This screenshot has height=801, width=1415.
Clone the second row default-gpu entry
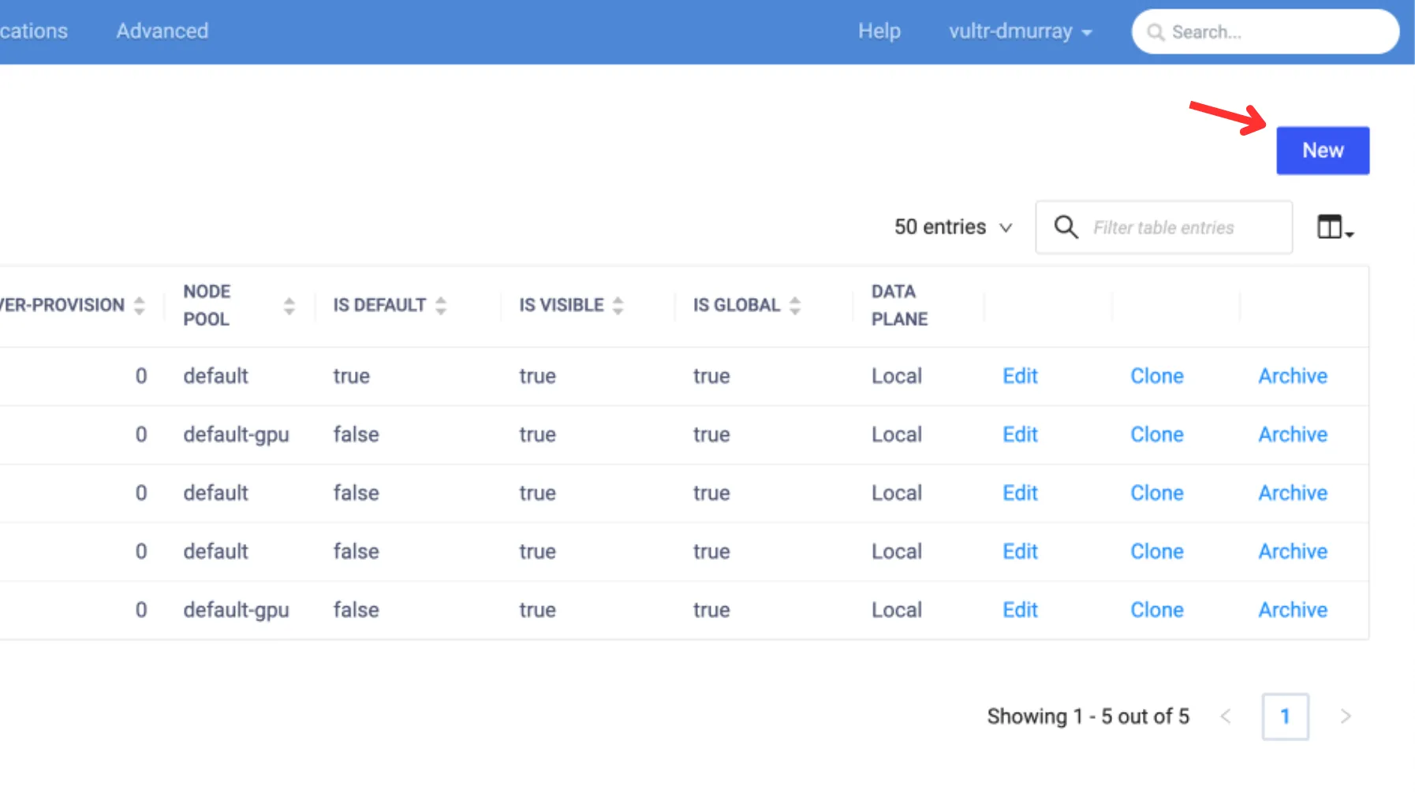click(x=1157, y=434)
